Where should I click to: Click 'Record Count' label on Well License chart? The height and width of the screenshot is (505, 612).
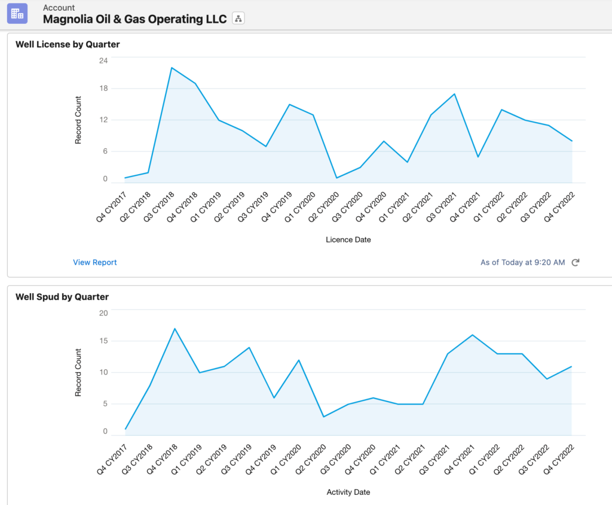(78, 120)
